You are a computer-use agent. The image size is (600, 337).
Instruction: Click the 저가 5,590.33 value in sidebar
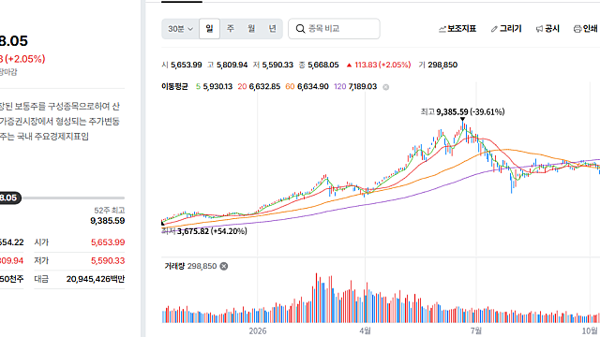tap(108, 260)
